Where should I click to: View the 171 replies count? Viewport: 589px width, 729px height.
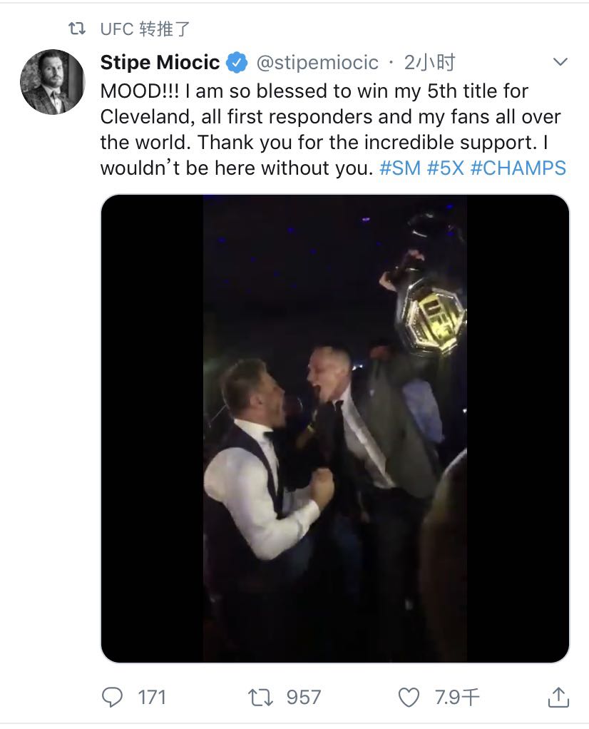click(x=152, y=698)
